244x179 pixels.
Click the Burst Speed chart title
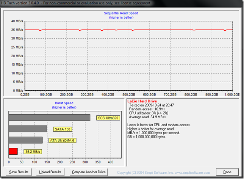[63, 103]
